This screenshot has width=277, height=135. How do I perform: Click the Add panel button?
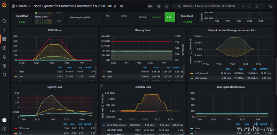150,6
